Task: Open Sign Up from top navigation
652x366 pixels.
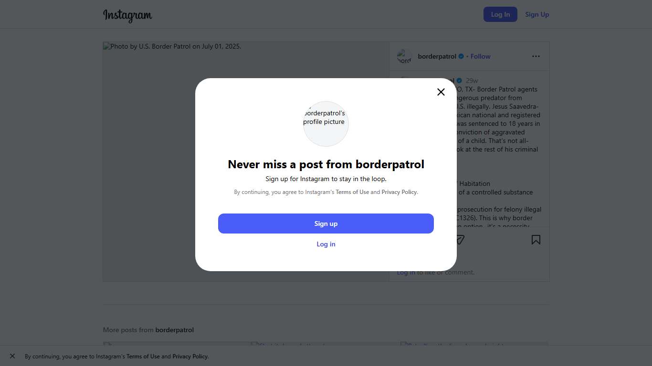Action: [537, 14]
